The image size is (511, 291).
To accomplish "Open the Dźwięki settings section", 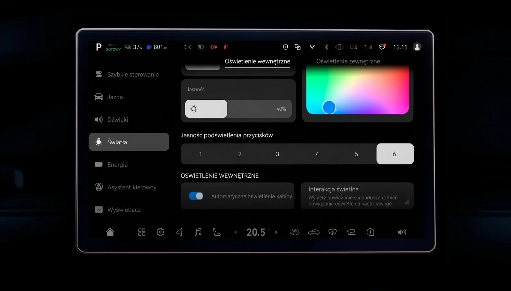I will pyautogui.click(x=129, y=119).
